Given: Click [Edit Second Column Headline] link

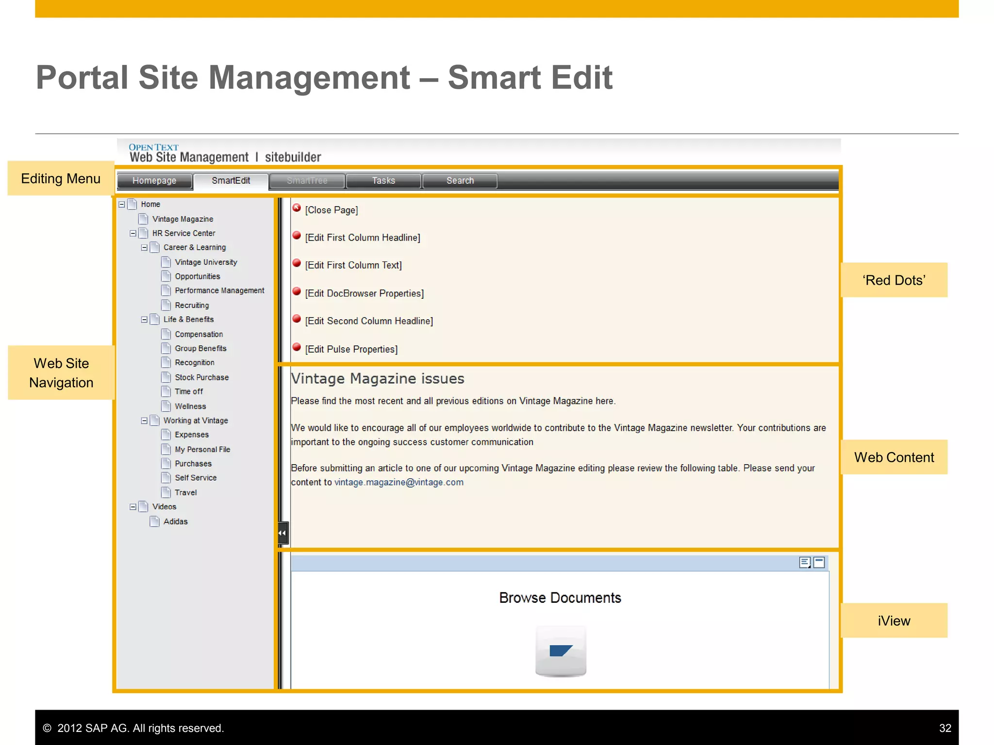Looking at the screenshot, I should coord(369,321).
